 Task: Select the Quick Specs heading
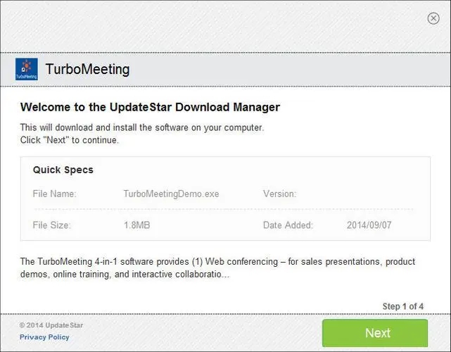(63, 170)
